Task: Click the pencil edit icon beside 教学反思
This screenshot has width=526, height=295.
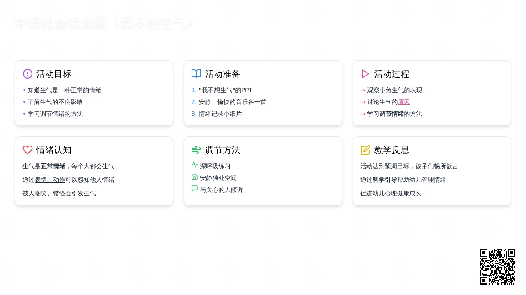Action: point(365,150)
